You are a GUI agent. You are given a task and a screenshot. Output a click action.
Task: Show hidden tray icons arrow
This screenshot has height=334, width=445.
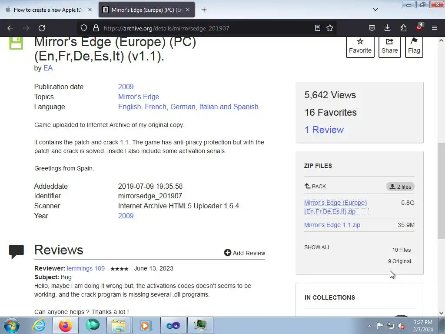click(x=369, y=326)
